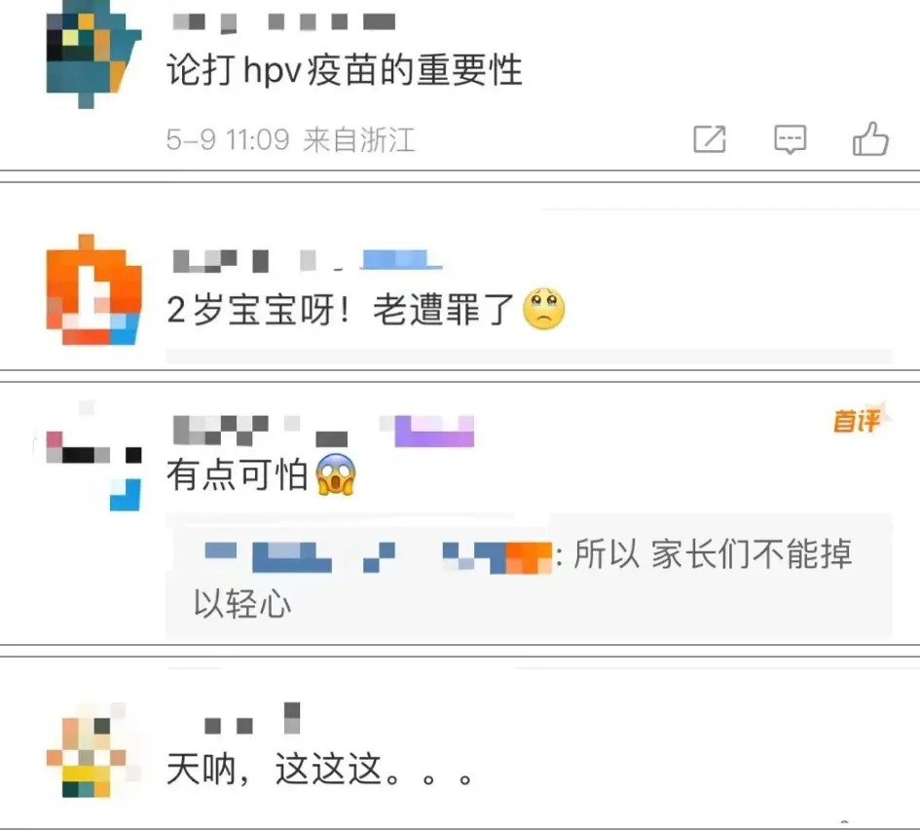The width and height of the screenshot is (920, 831).
Task: Tap the blurred username above the hpv comment
Action: (284, 22)
